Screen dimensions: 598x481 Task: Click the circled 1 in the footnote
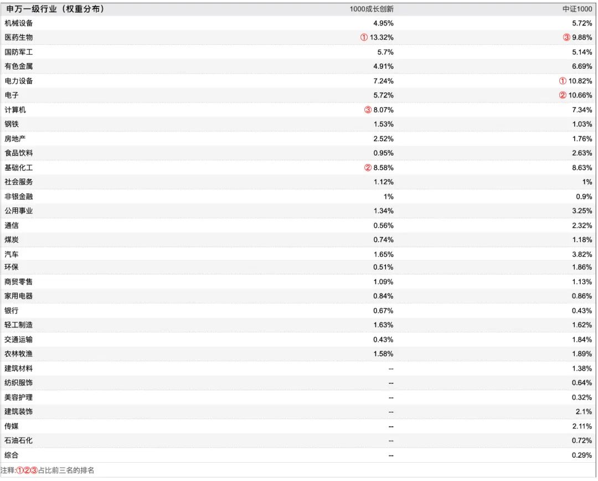[x=20, y=470]
